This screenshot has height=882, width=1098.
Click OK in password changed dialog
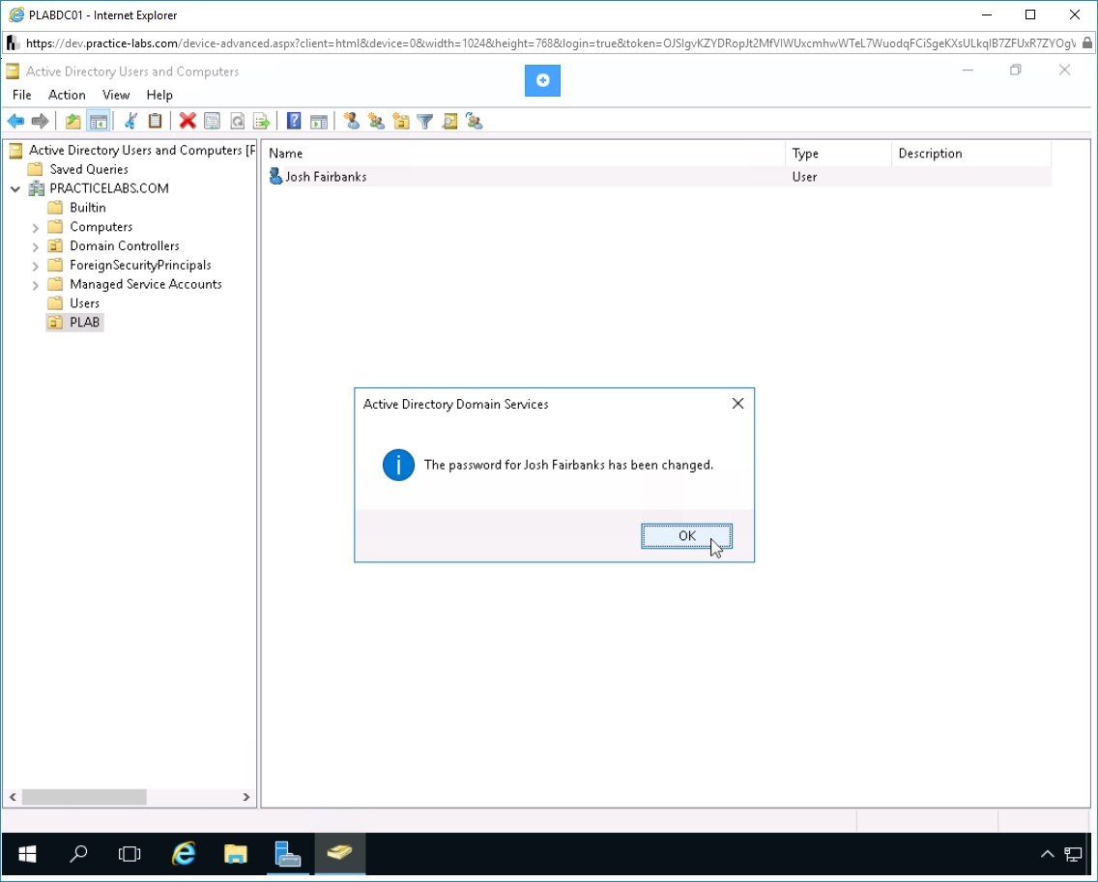coord(686,536)
